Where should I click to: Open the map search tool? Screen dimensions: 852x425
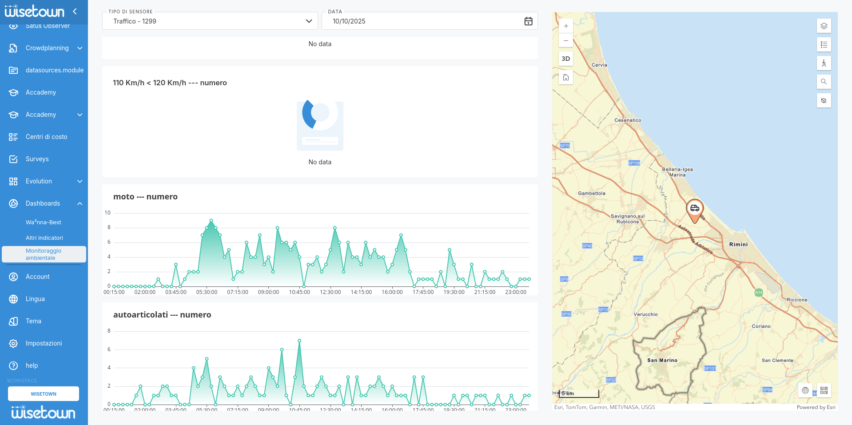pyautogui.click(x=824, y=82)
